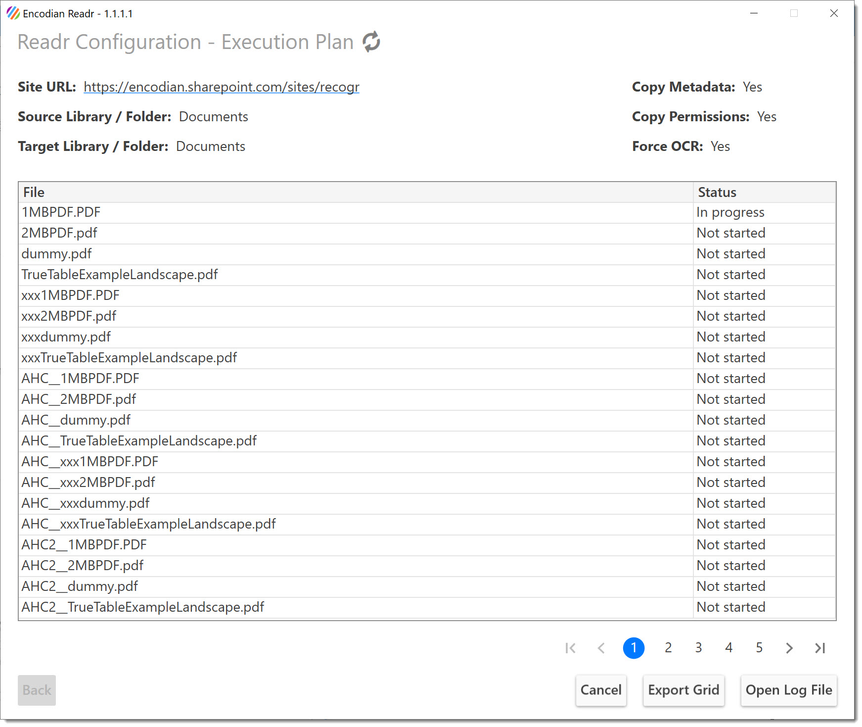Select the AHC2__1MBPDF.PDF row
The width and height of the screenshot is (862, 727).
(427, 545)
